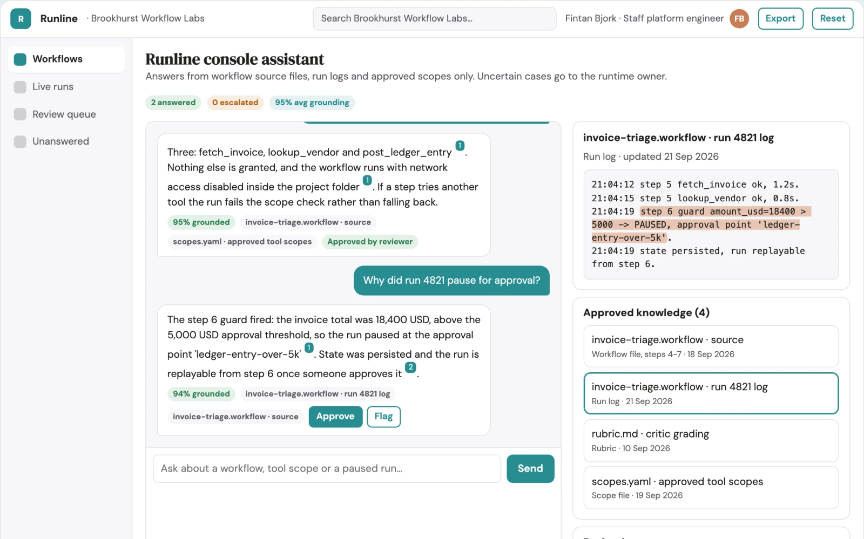Click the Unanswered sidebar icon
Viewport: 864px width, 539px height.
pyautogui.click(x=20, y=141)
